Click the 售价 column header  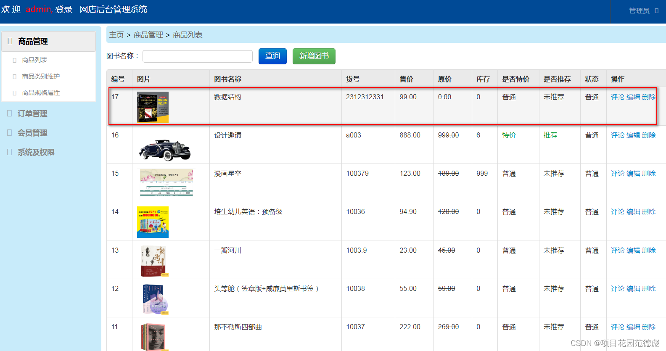pyautogui.click(x=407, y=79)
